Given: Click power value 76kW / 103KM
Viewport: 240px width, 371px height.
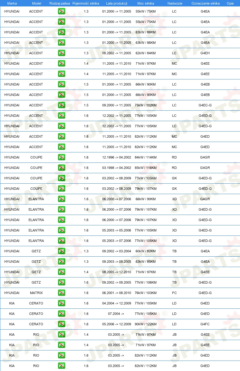Looking at the screenshot, I should (145, 293).
